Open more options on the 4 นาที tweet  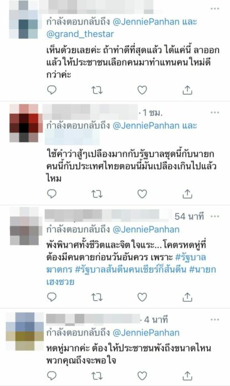click(x=214, y=319)
